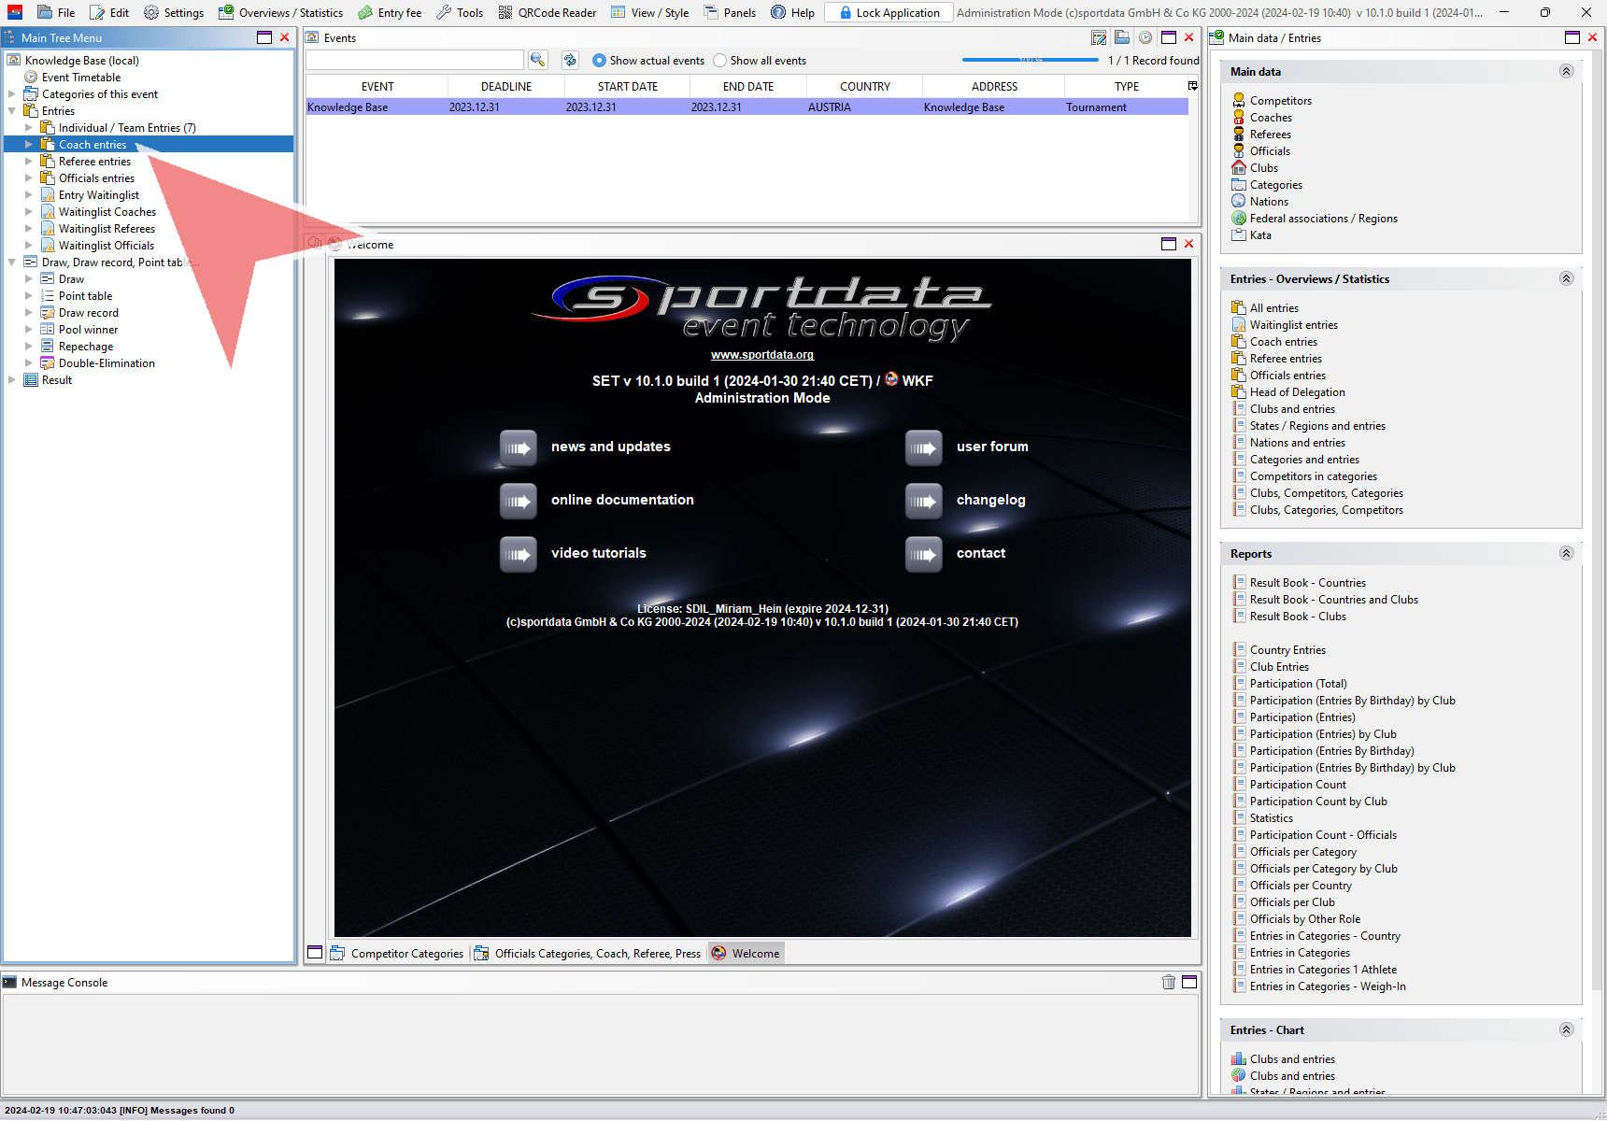Click the events search input field
Screen dimensions: 1607x1121
[414, 60]
